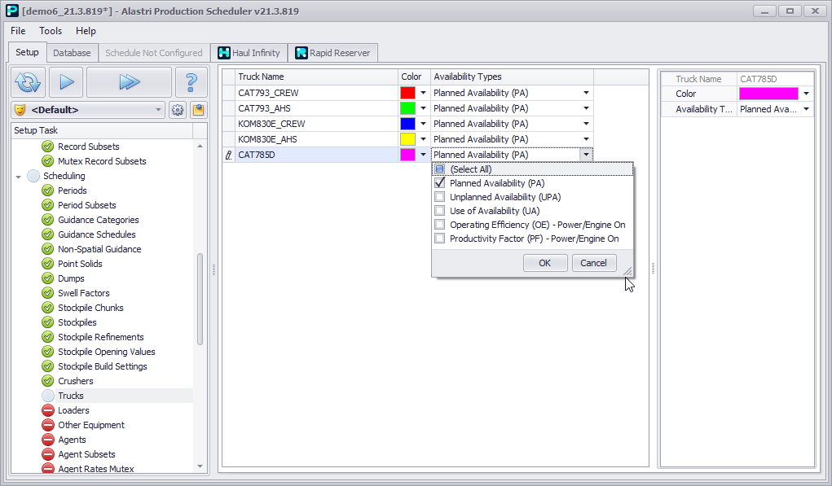Click the green check icon for Periods
This screenshot has width=832, height=486.
(48, 190)
